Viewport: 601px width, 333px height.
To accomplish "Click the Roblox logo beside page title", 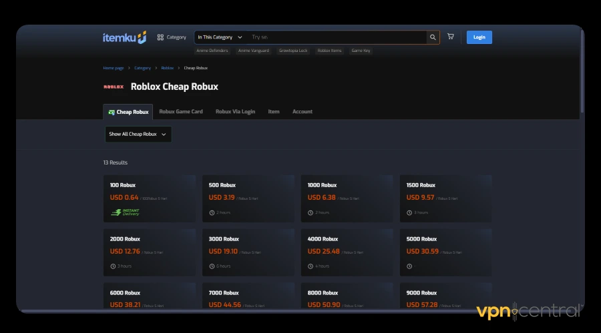I will [x=114, y=87].
